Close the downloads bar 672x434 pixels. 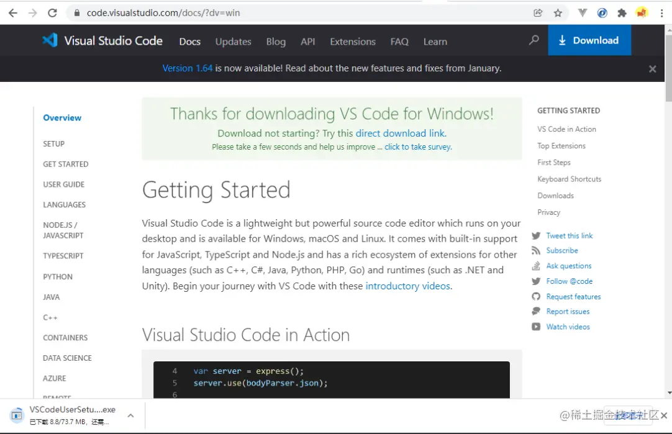coord(664,415)
